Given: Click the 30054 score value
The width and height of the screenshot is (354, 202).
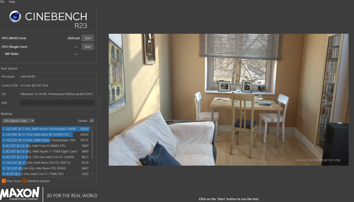Looking at the screenshot, I should click(x=84, y=129).
